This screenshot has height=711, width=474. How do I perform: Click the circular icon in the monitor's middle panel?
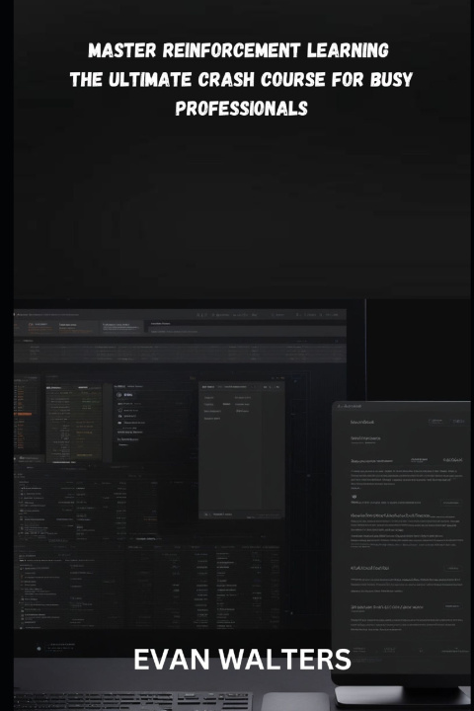coord(119,395)
